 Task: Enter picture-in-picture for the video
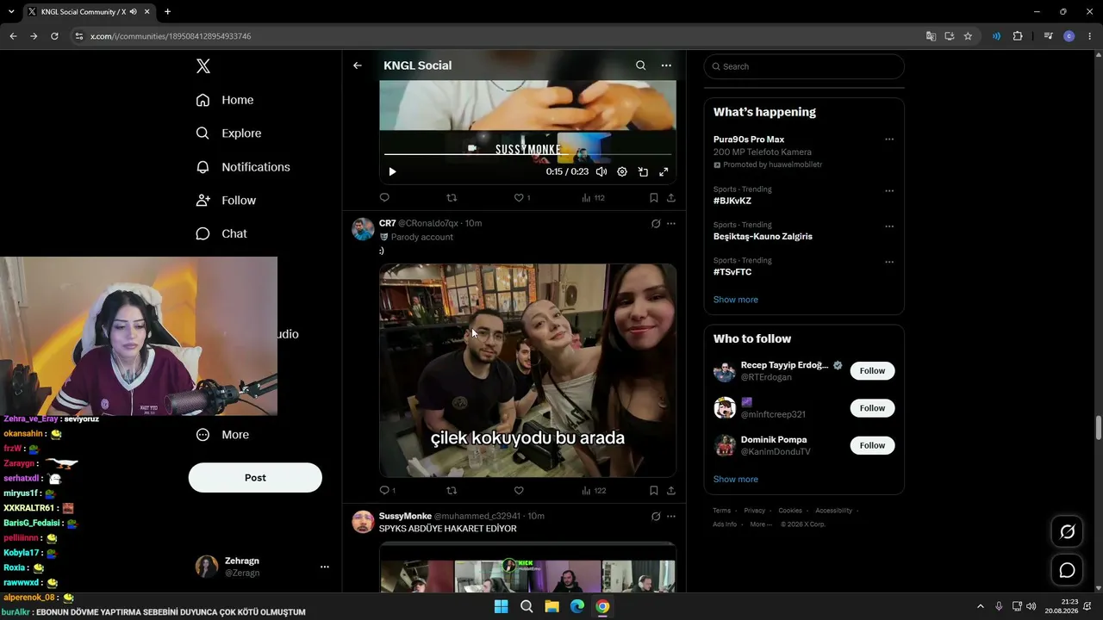click(643, 172)
